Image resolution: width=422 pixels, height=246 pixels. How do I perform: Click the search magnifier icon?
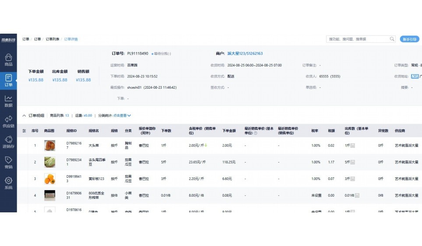pos(392,39)
